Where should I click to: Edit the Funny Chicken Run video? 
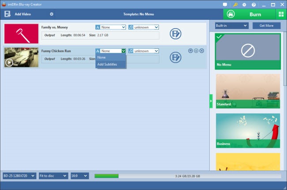click(176, 58)
